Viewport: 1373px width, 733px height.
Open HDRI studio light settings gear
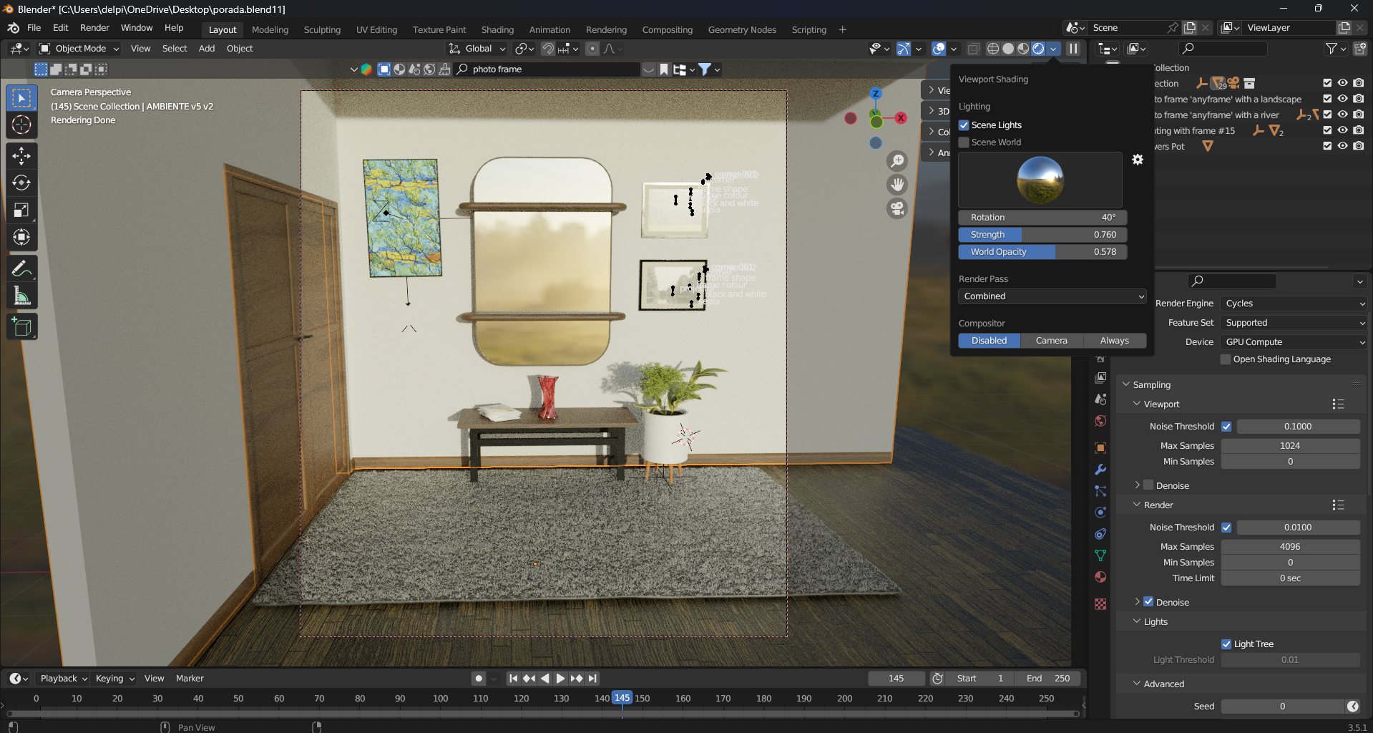point(1138,160)
